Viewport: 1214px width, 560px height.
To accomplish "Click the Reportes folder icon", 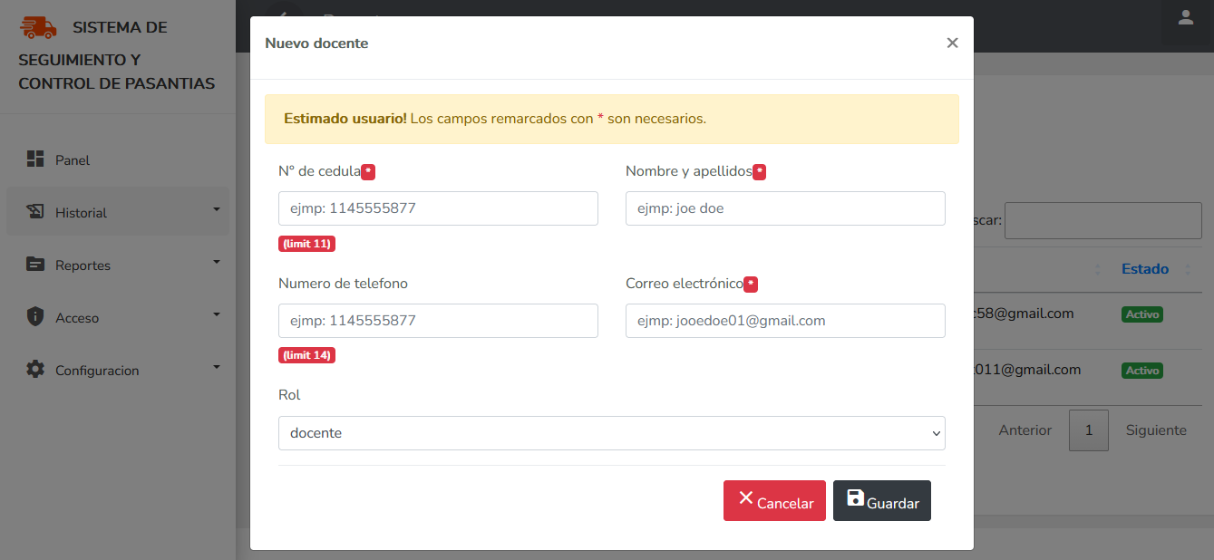I will pyautogui.click(x=35, y=265).
